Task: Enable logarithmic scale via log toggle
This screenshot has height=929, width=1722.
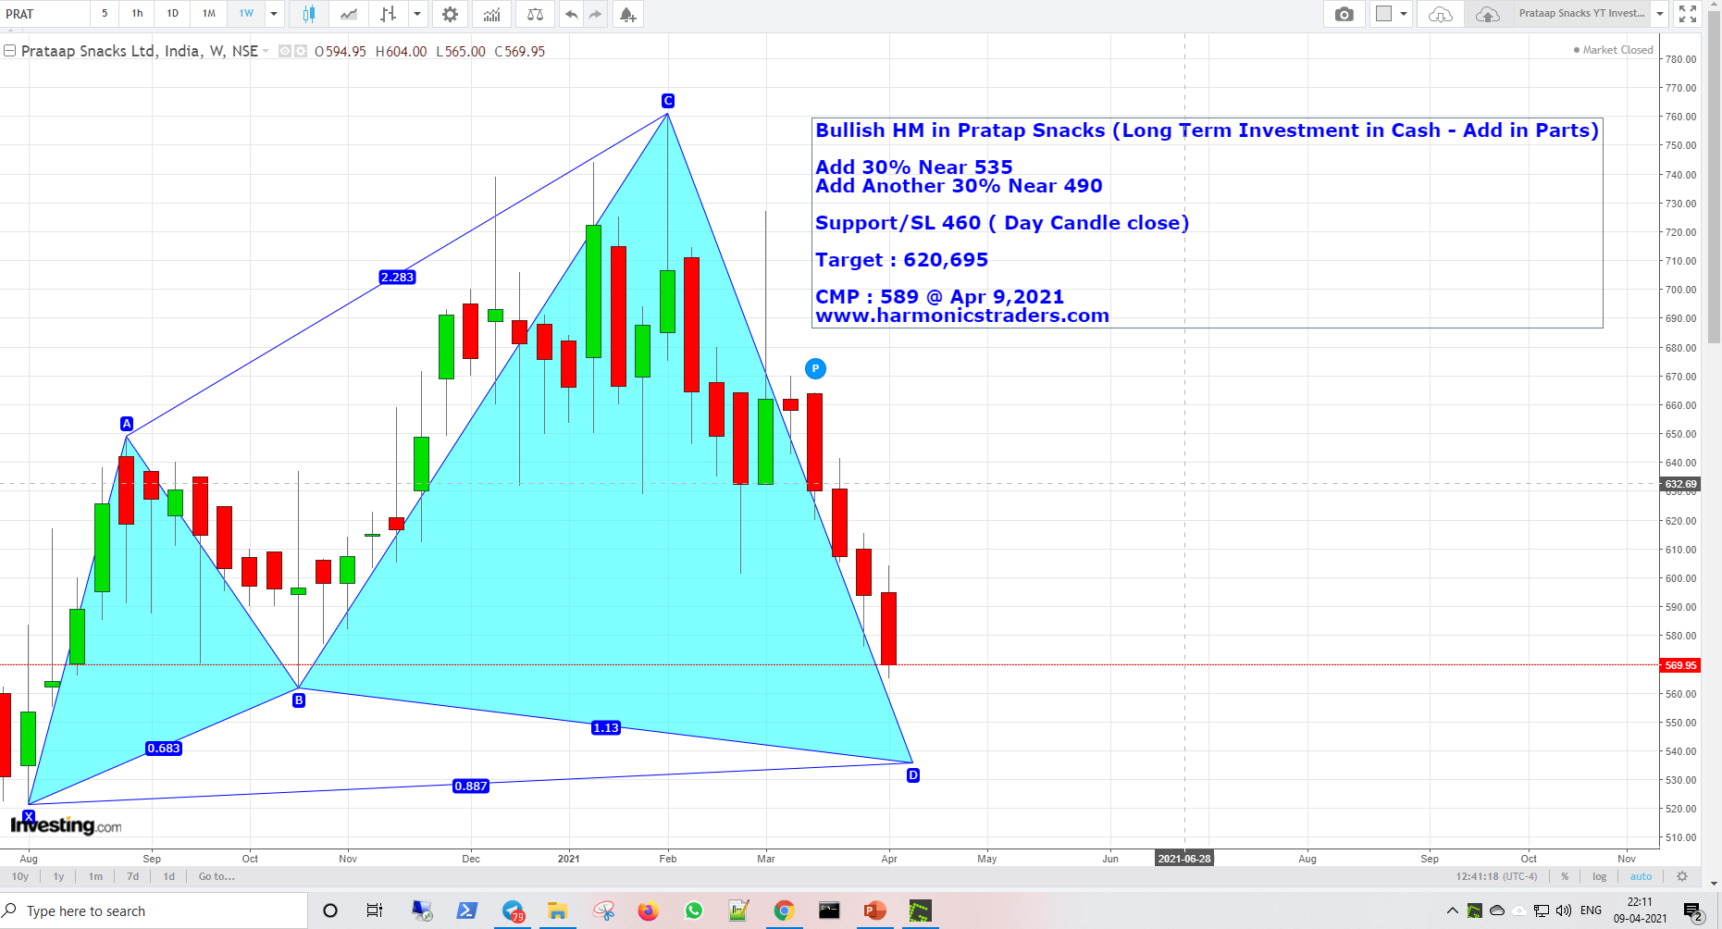Action: (1599, 876)
